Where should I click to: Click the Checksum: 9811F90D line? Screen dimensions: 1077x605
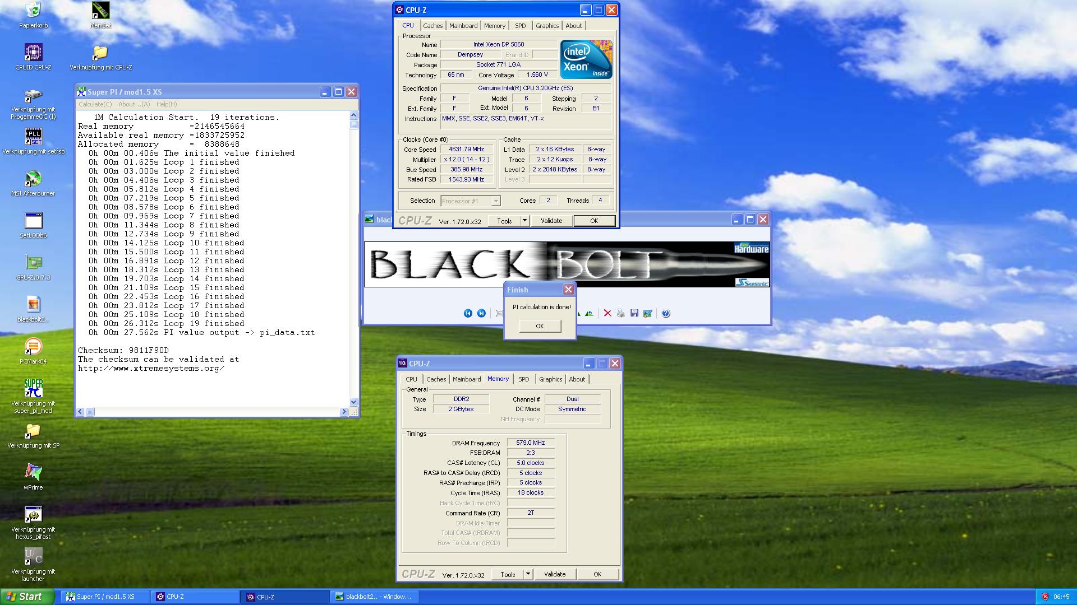pos(123,351)
